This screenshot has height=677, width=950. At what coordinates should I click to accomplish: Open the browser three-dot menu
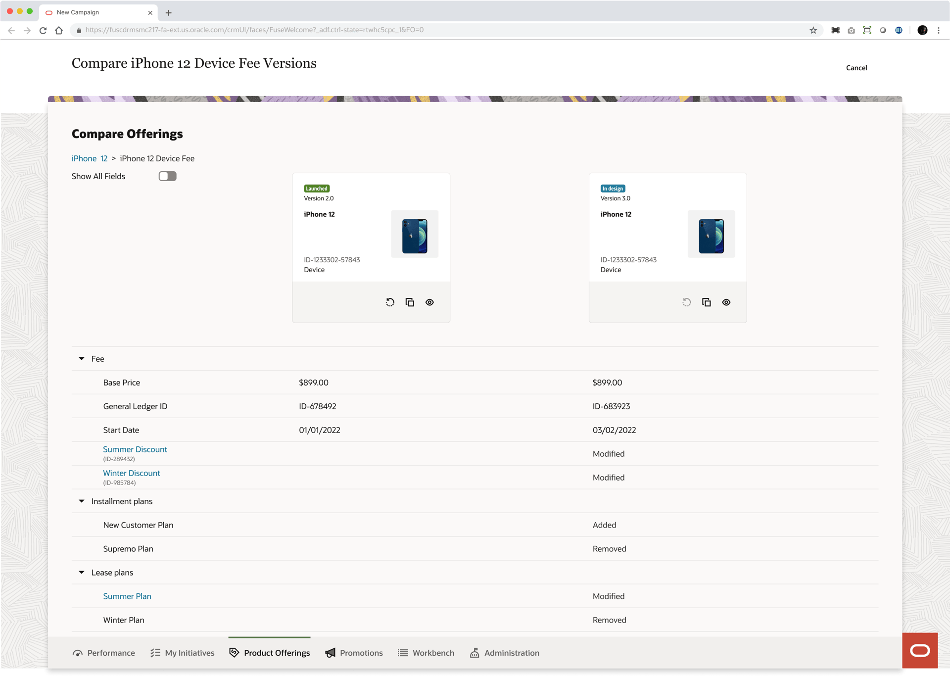point(939,30)
